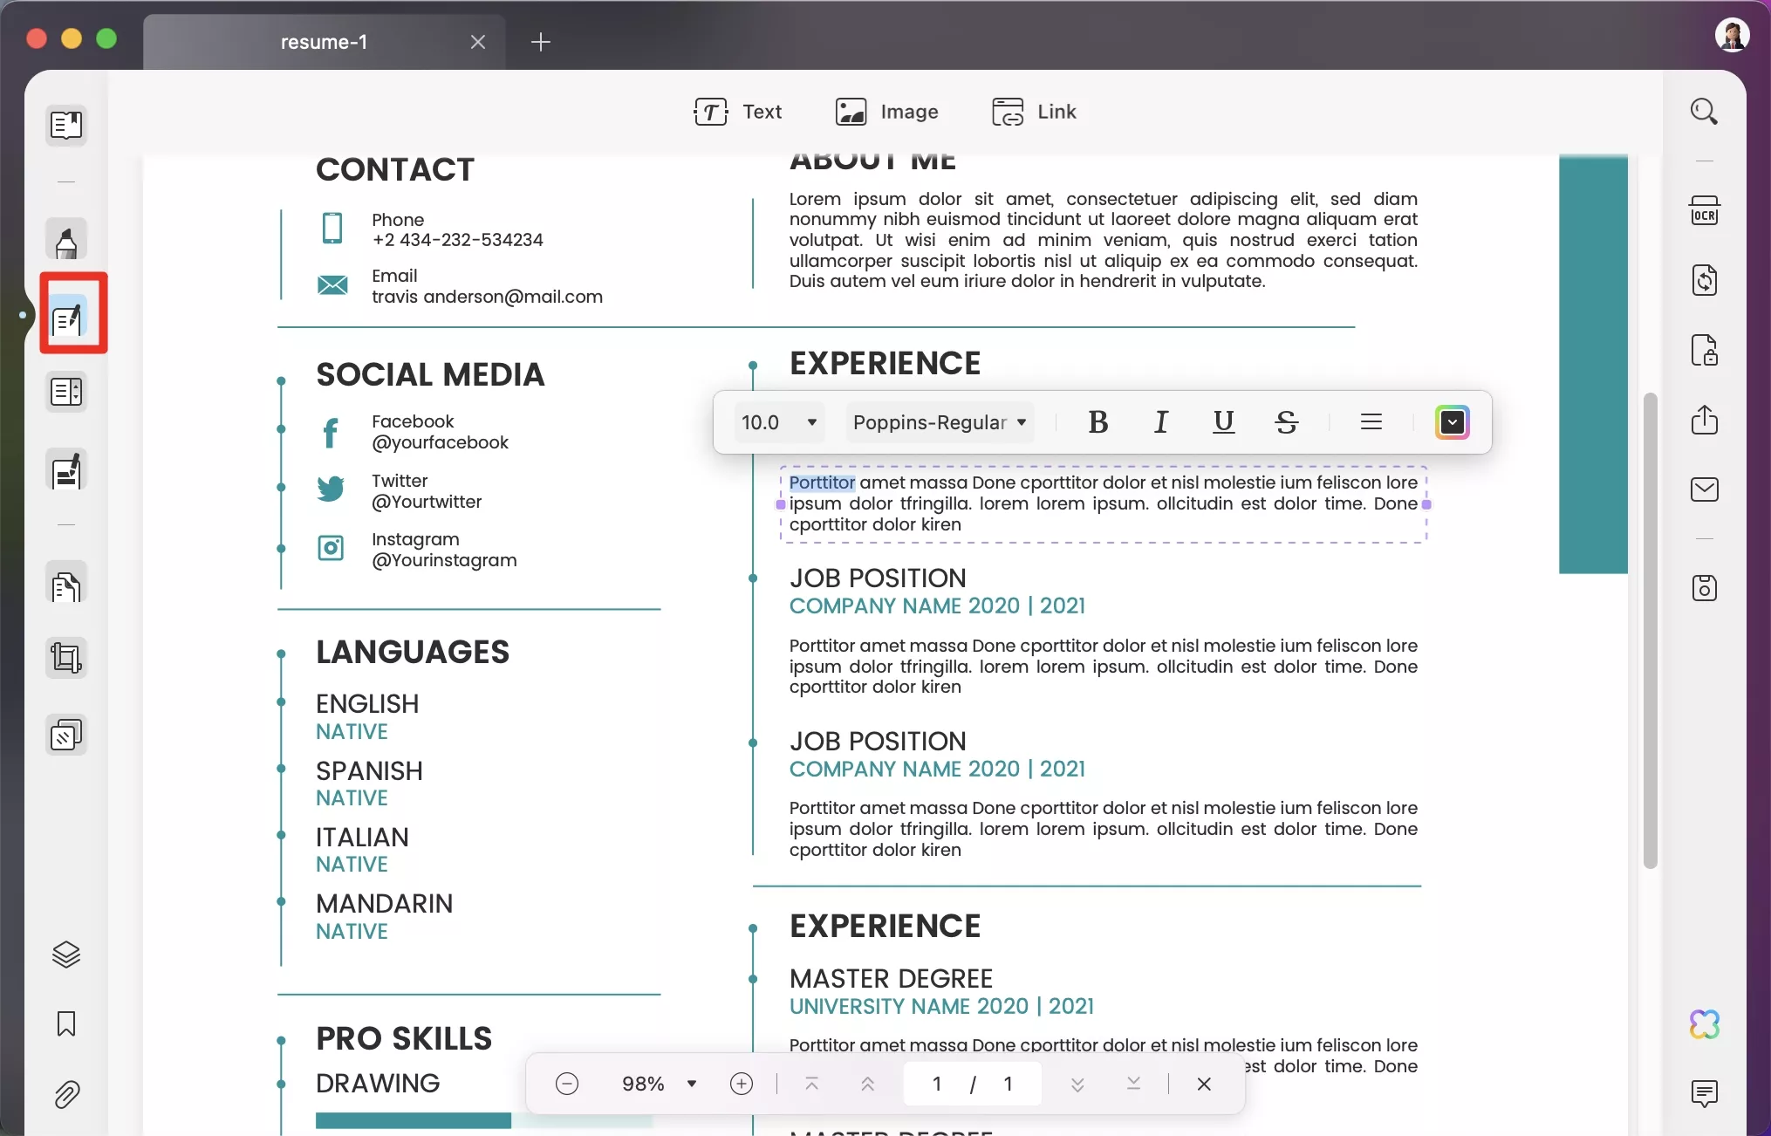Open the Image insertion menu

tap(887, 112)
